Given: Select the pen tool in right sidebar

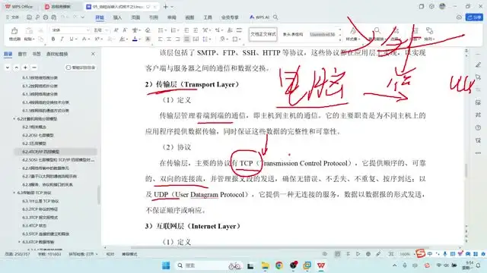Looking at the screenshot, I should coord(478,65).
